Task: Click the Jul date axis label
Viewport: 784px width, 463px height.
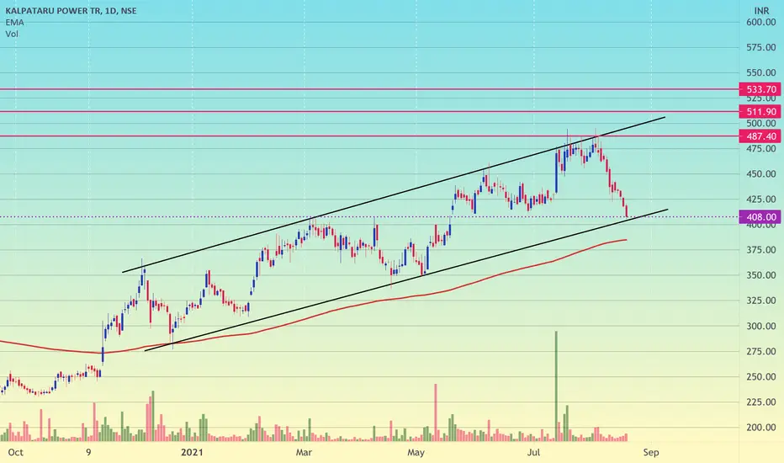Action: 534,453
